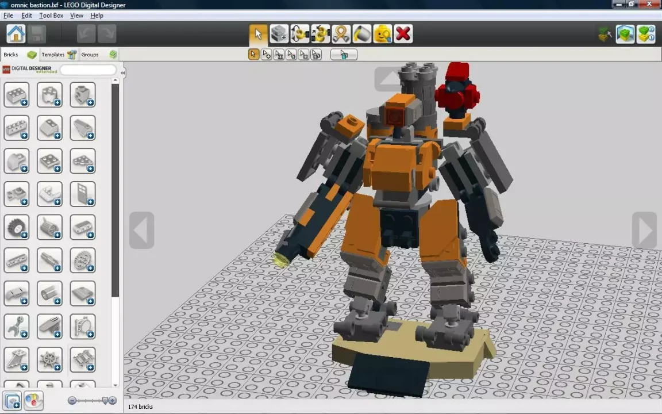Image resolution: width=662 pixels, height=414 pixels.
Task: Open the cylinder tube category
Action: 49,294
